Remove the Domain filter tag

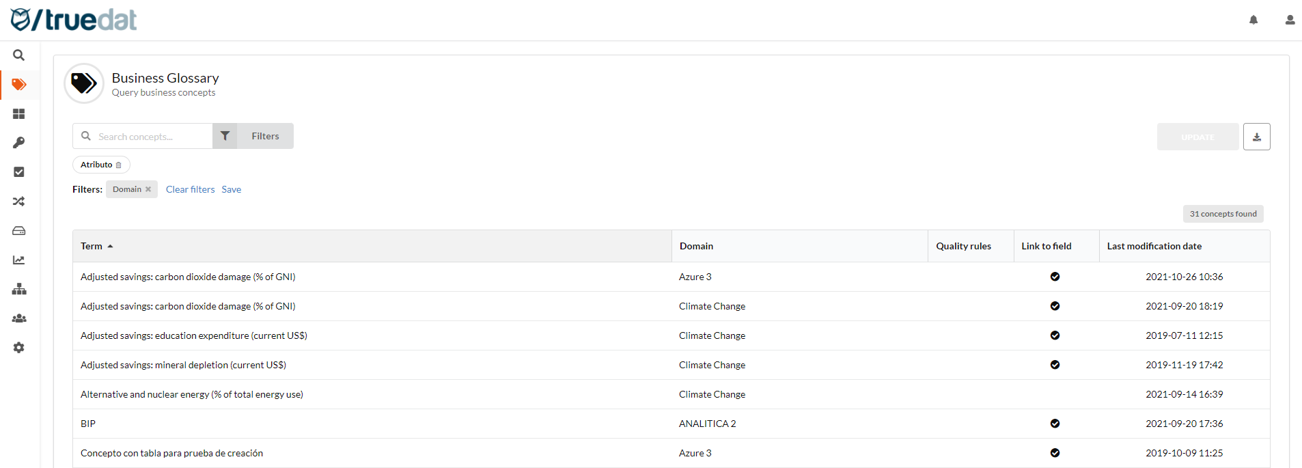(148, 189)
